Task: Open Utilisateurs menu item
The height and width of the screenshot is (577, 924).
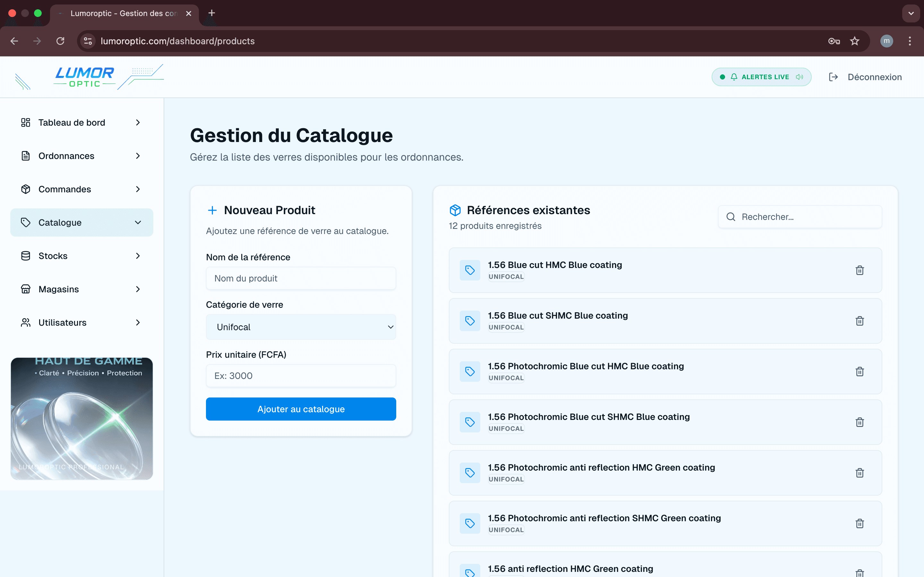Action: coord(82,322)
